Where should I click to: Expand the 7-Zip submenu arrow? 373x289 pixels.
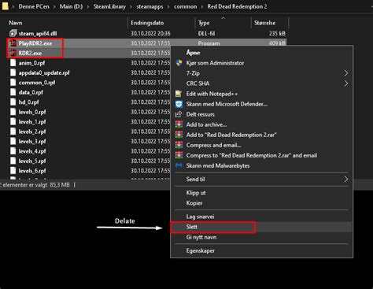point(346,73)
